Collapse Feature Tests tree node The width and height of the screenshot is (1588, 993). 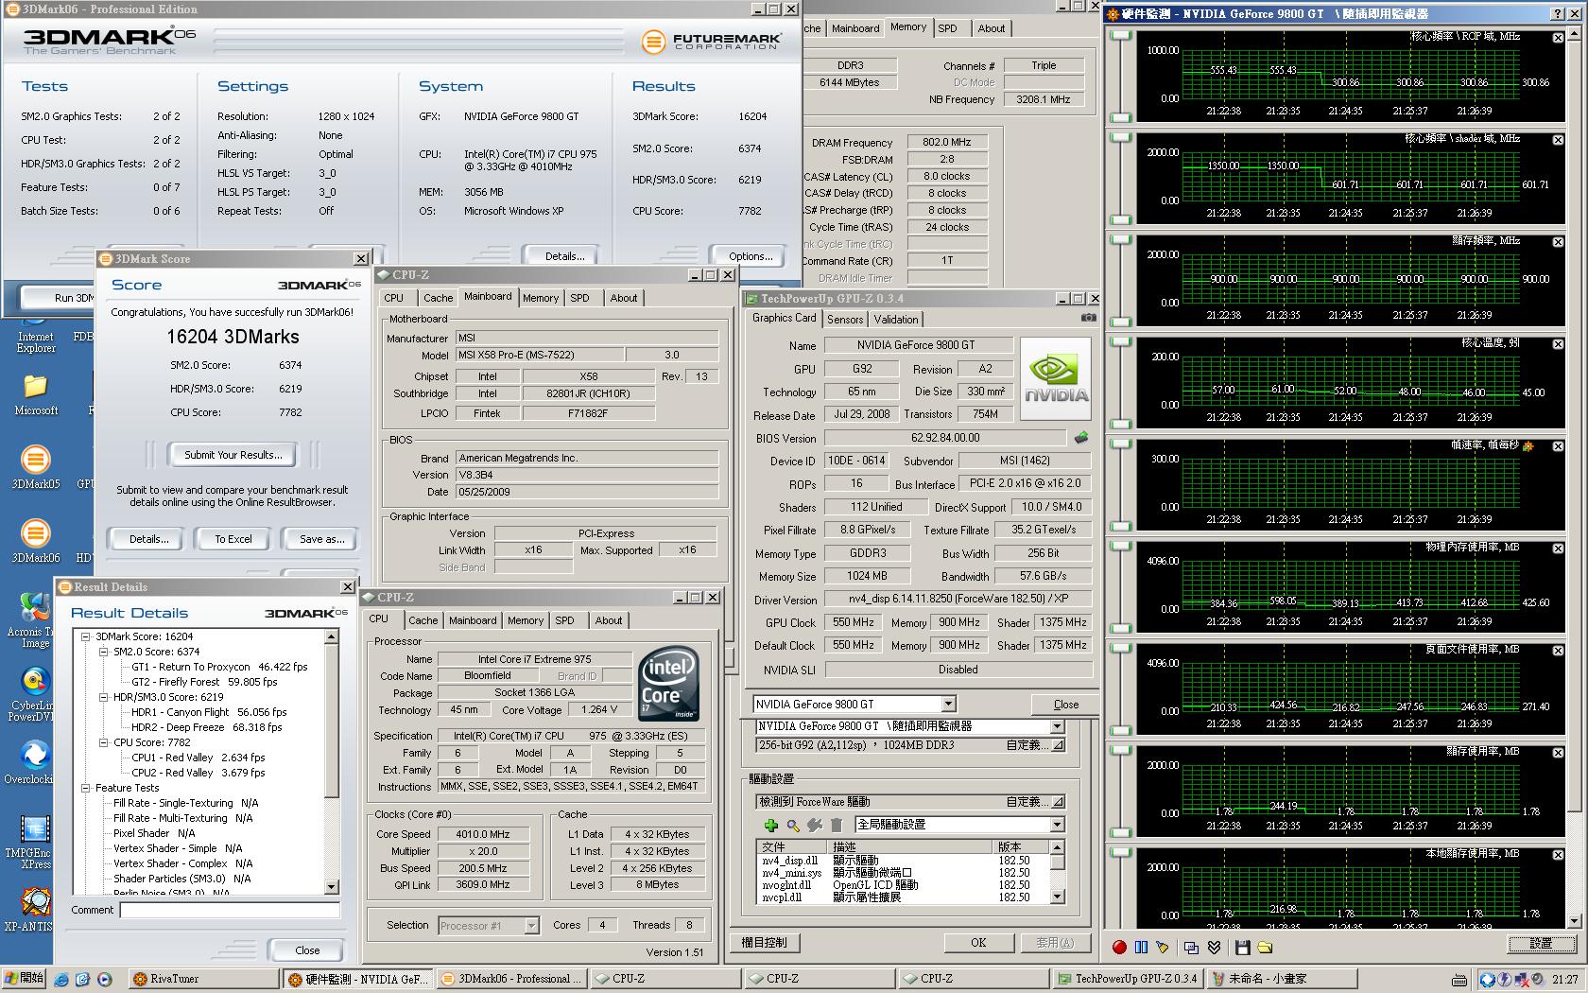(86, 788)
